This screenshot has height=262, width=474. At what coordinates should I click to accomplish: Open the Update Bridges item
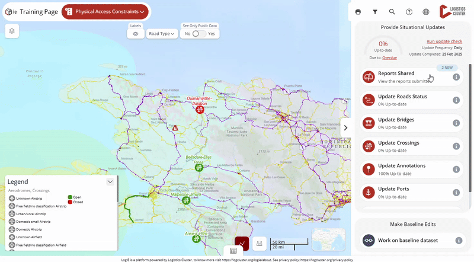pos(411,123)
